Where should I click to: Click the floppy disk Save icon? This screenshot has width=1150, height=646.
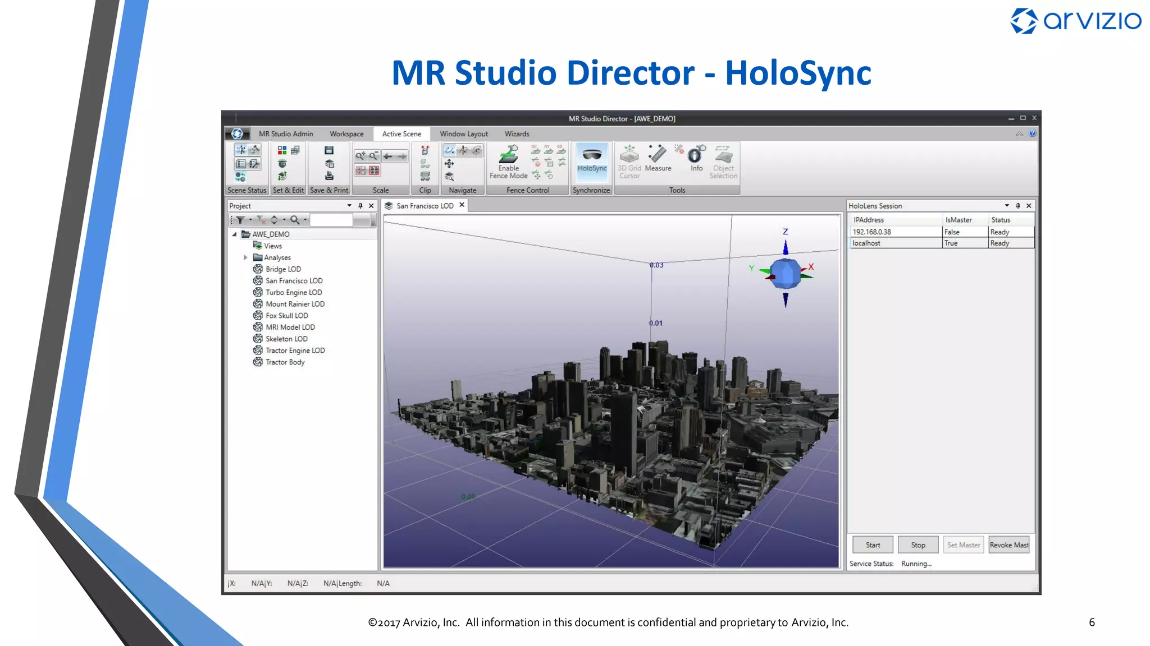point(329,150)
